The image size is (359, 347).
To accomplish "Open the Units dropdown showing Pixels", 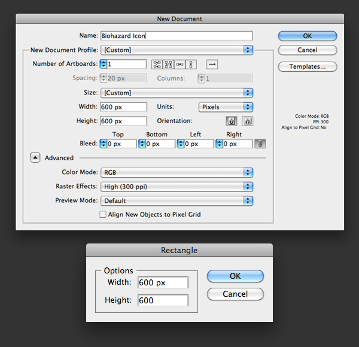I will tap(225, 107).
